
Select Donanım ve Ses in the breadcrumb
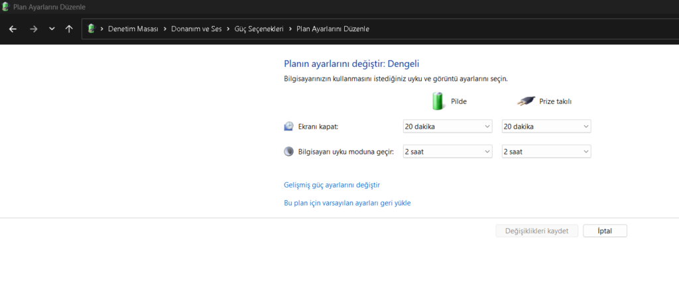pyautogui.click(x=196, y=29)
